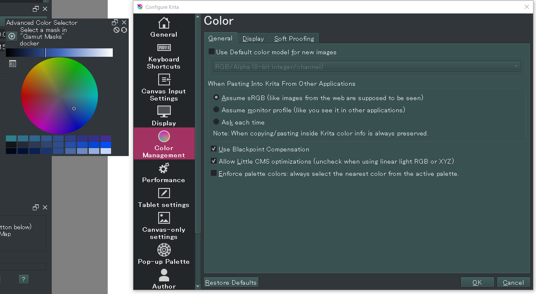Close the Configure Krita dialog

coord(526,7)
